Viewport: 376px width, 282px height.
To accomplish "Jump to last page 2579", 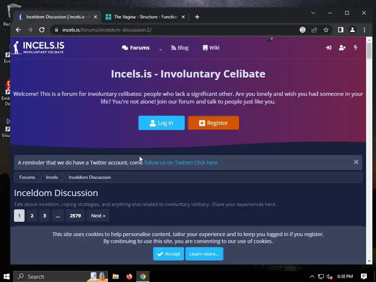I will coord(75,216).
